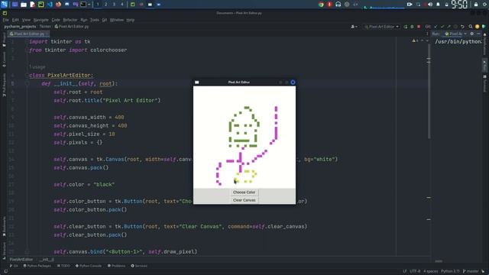
Task: Click the rerun icon in the toolbar
Action: click(x=406, y=27)
